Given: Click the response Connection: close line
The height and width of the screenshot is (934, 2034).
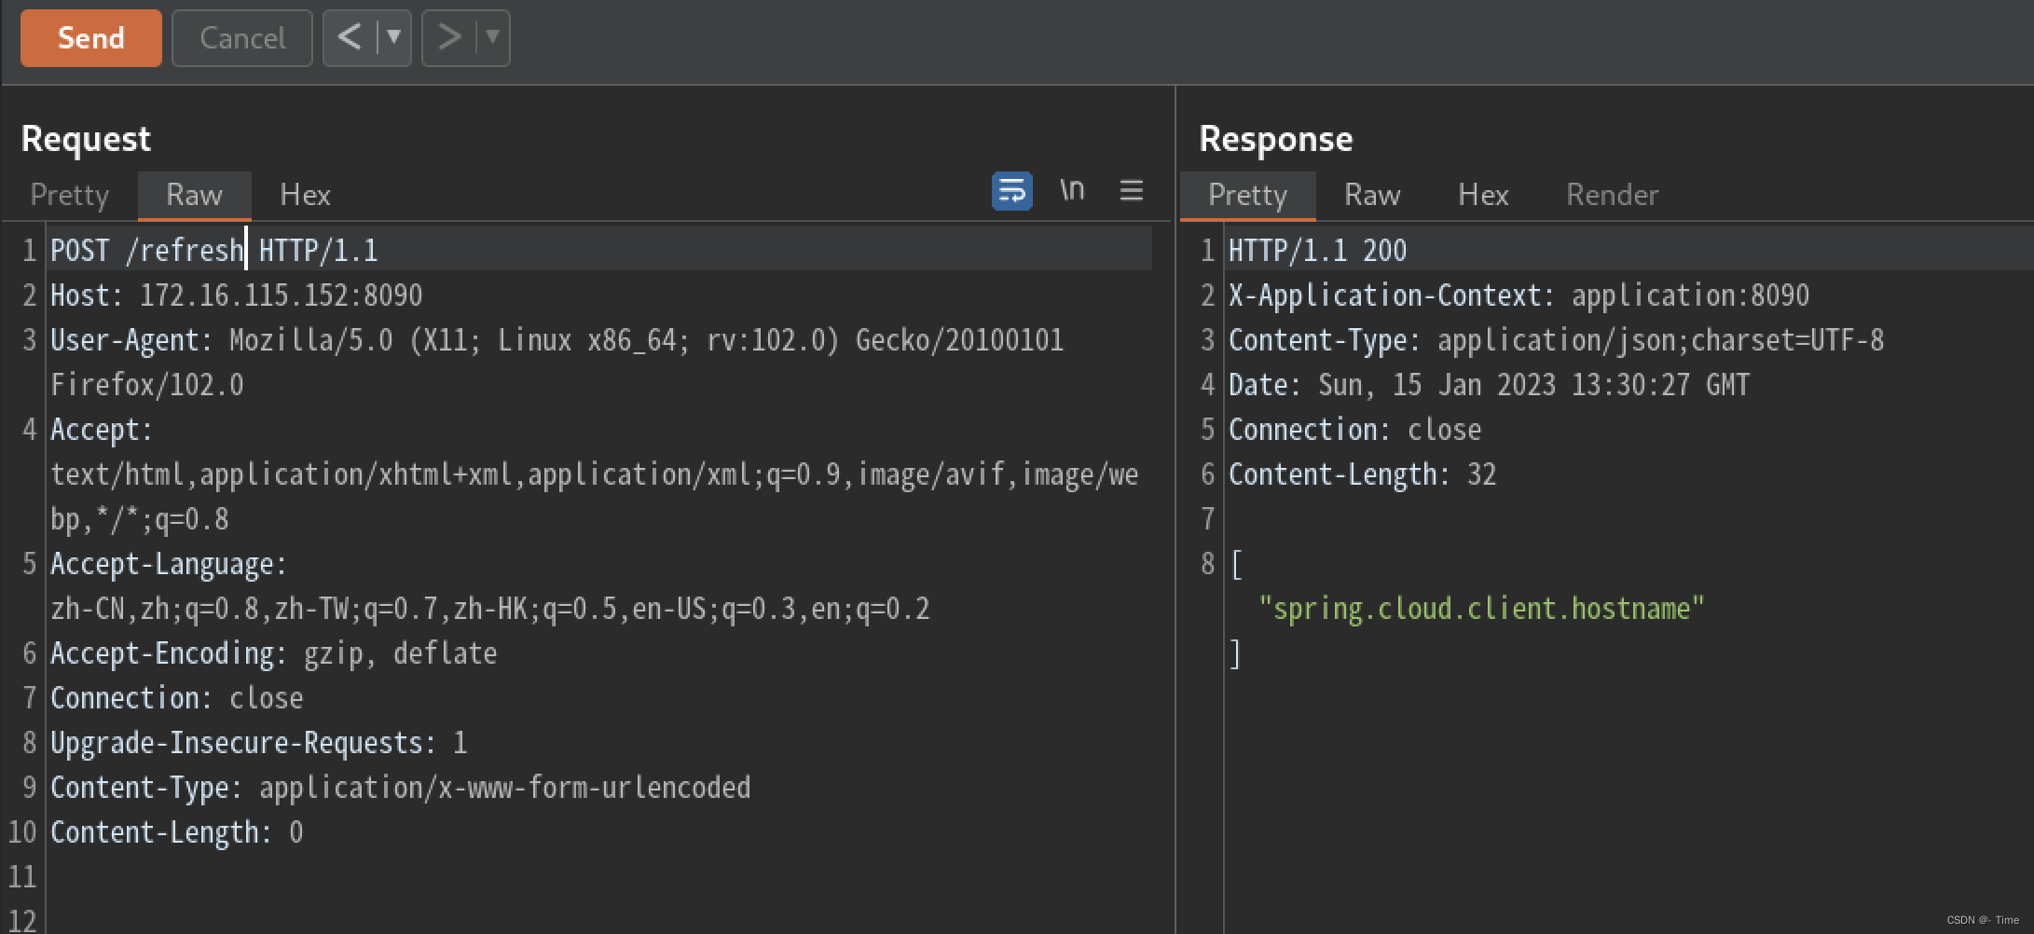Looking at the screenshot, I should click(x=1354, y=430).
